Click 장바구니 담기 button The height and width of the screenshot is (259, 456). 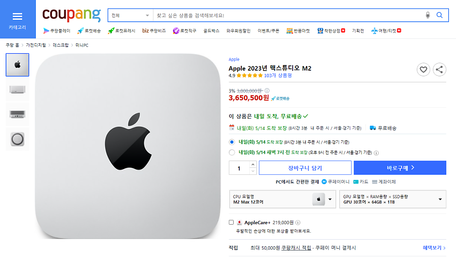coord(305,168)
